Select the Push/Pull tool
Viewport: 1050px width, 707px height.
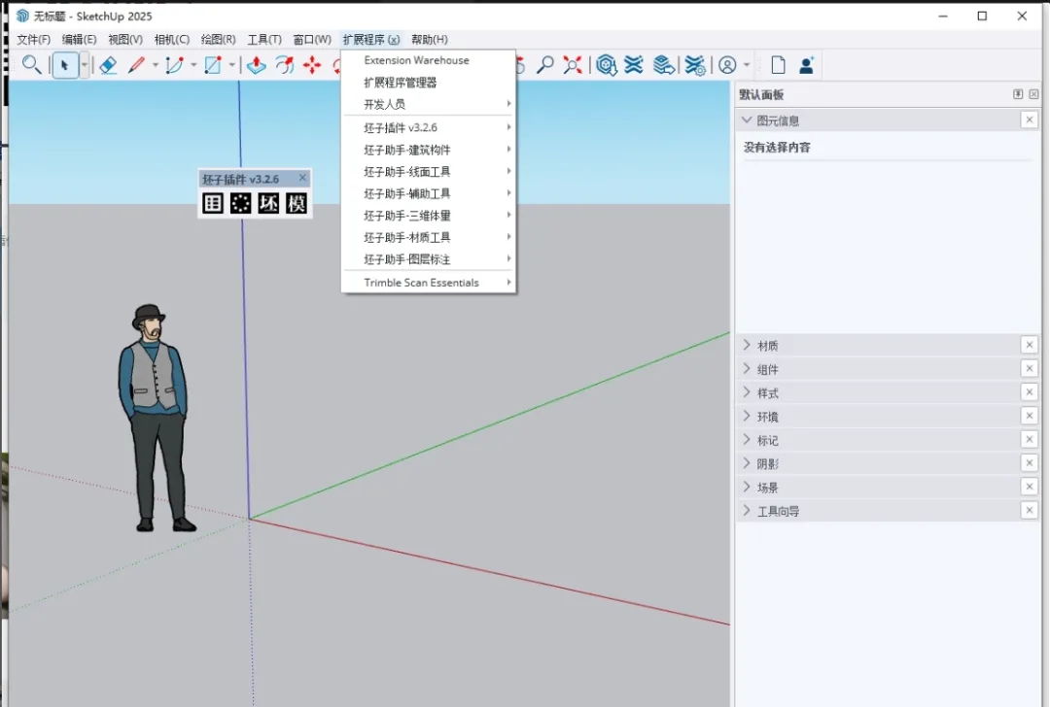point(257,65)
